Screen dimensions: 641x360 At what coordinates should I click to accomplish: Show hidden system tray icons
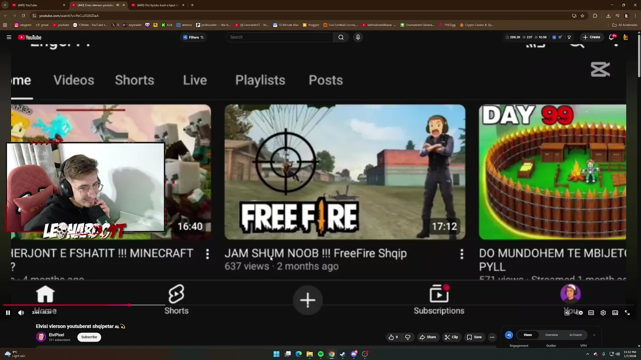click(587, 354)
